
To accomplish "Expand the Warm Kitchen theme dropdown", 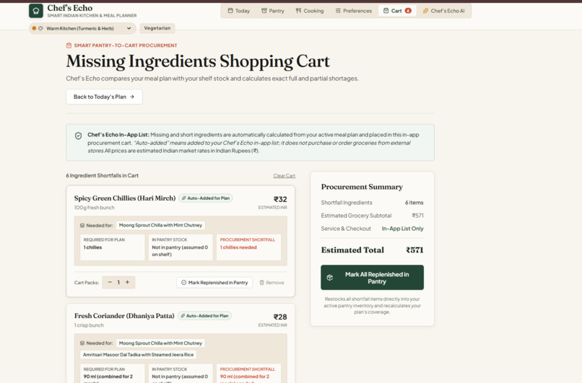I will (82, 28).
